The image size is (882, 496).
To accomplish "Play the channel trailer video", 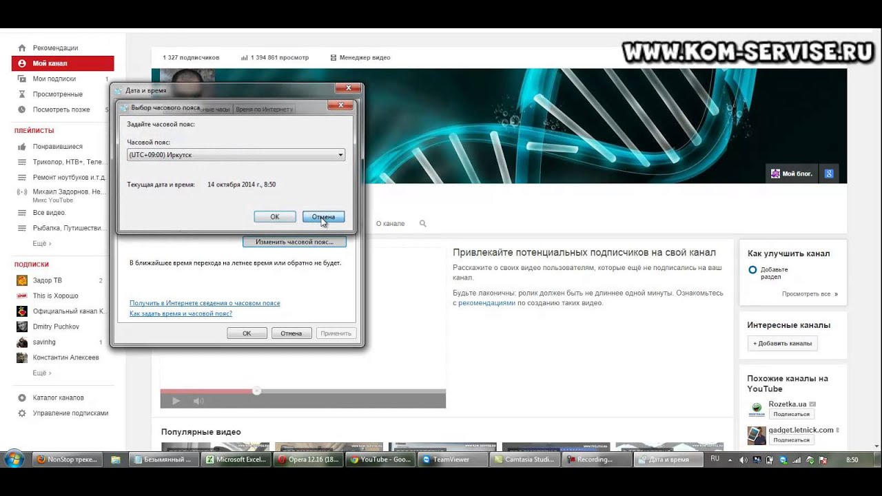I will pyautogui.click(x=176, y=401).
